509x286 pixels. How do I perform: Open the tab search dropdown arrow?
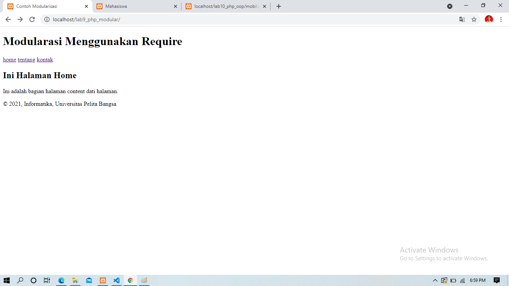450,6
